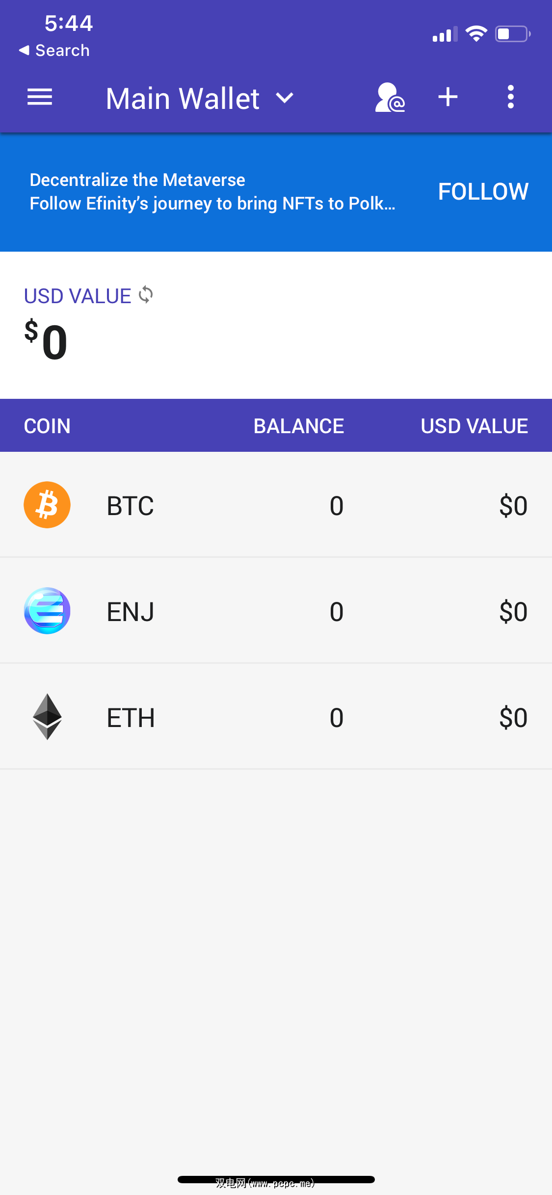This screenshot has width=552, height=1195.
Task: Open the ETH row label
Action: pyautogui.click(x=131, y=718)
